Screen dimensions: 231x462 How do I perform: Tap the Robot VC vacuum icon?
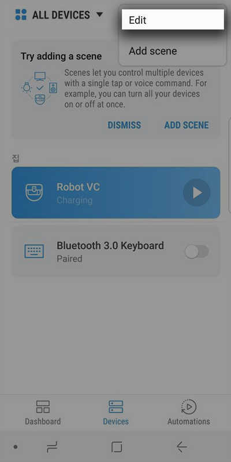click(x=34, y=192)
